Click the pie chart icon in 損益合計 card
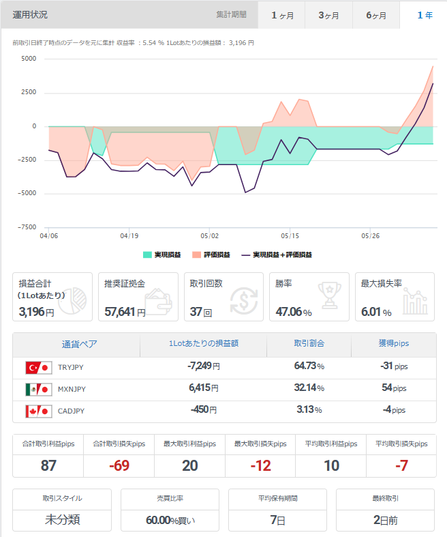The height and width of the screenshot is (537, 447). [x=74, y=300]
